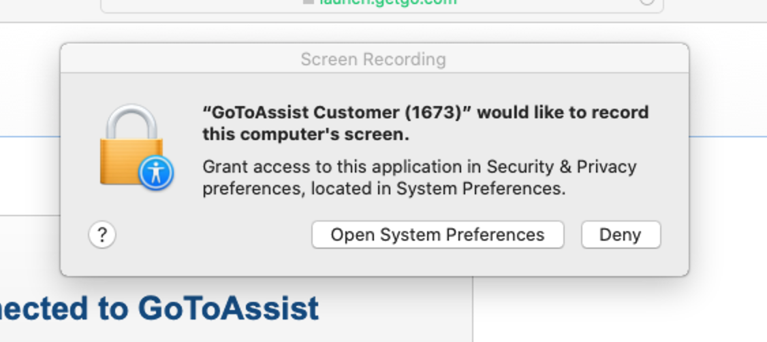
Task: Click the browser toolbar left of address field
Action: pos(49,9)
